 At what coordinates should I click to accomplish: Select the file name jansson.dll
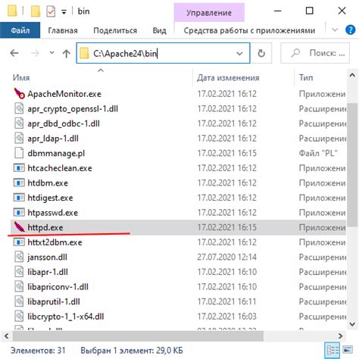(47, 258)
